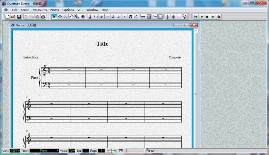Open the accent articulations palette

[107, 17]
